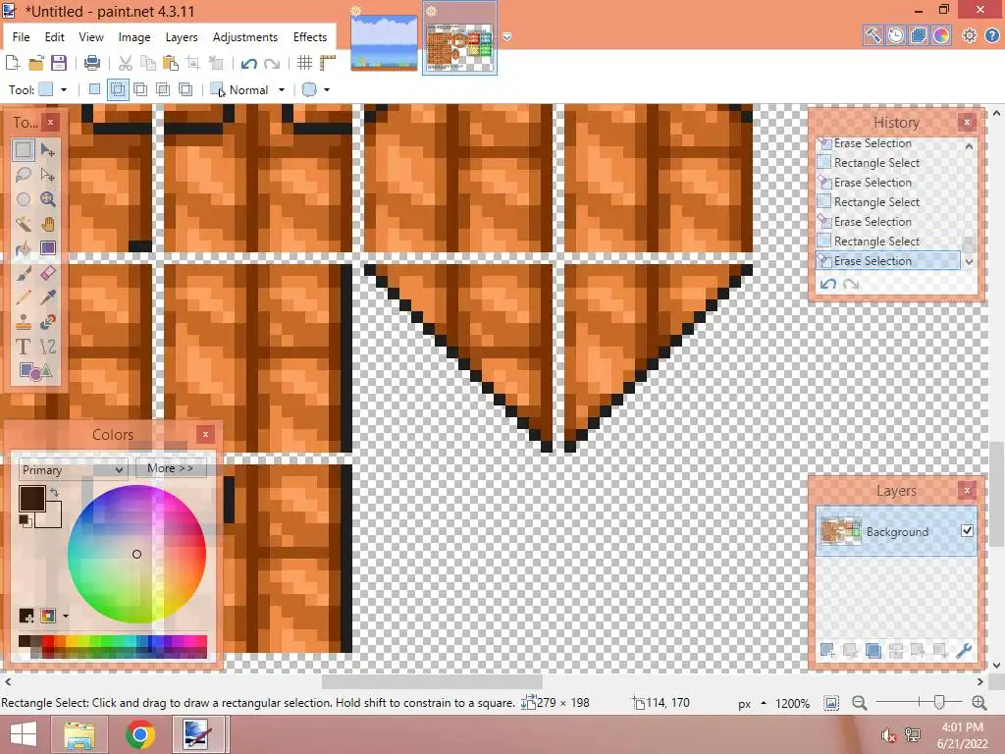Switch to the first sky image thumbnail
The image size is (1005, 754).
pyautogui.click(x=384, y=41)
